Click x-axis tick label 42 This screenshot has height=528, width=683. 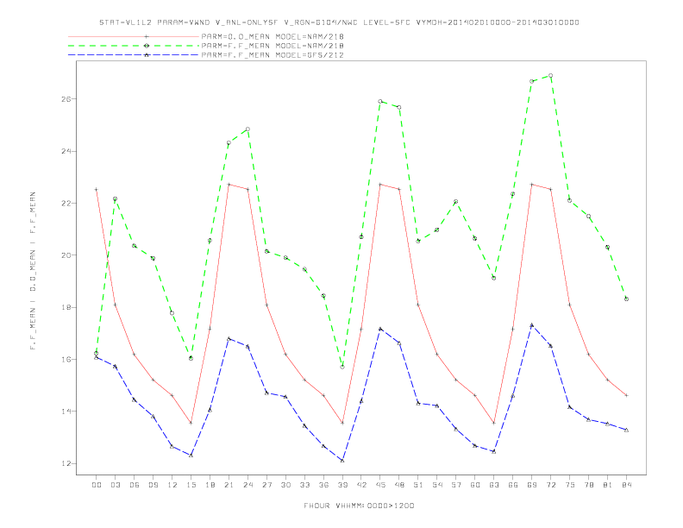click(361, 485)
